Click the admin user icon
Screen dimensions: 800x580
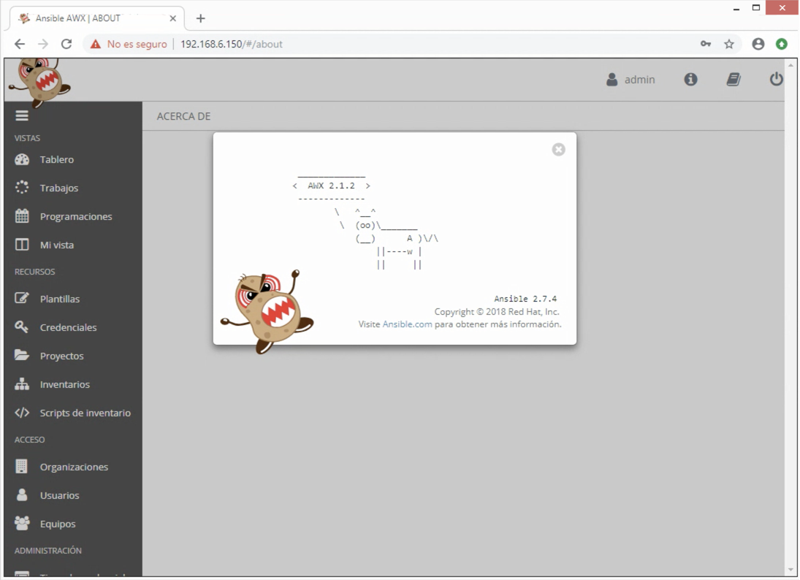click(612, 80)
